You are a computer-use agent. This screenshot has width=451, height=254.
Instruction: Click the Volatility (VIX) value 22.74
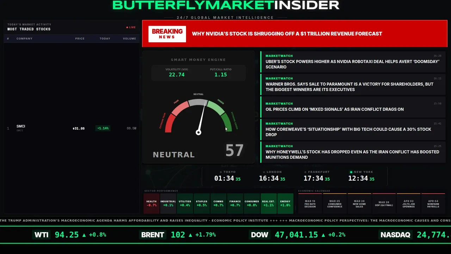(177, 75)
